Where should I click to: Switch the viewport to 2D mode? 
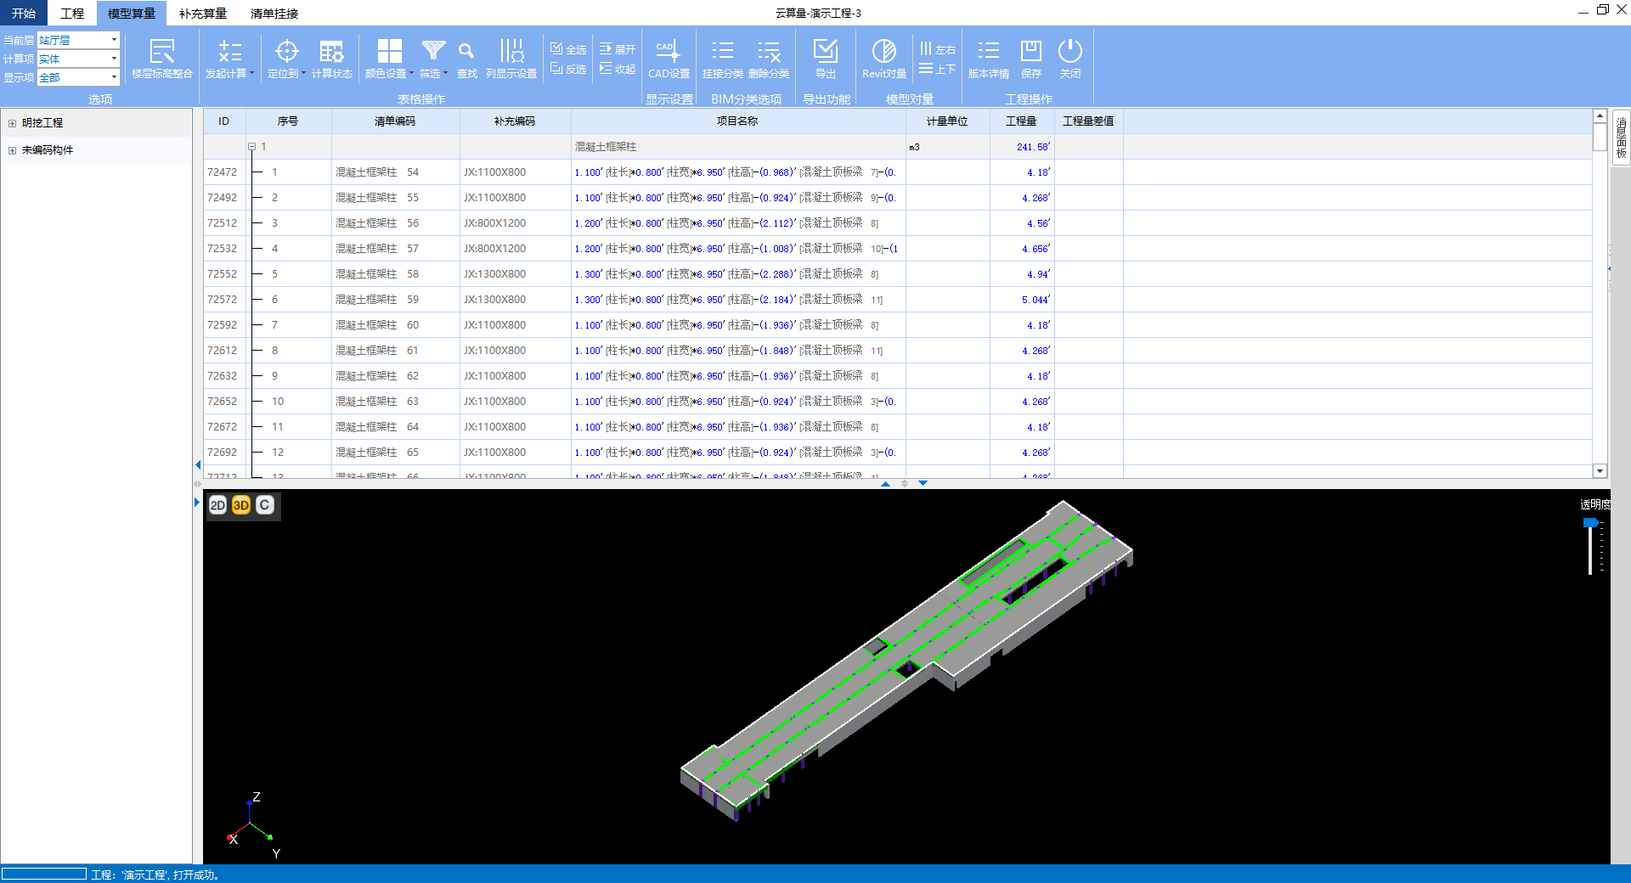click(x=217, y=505)
